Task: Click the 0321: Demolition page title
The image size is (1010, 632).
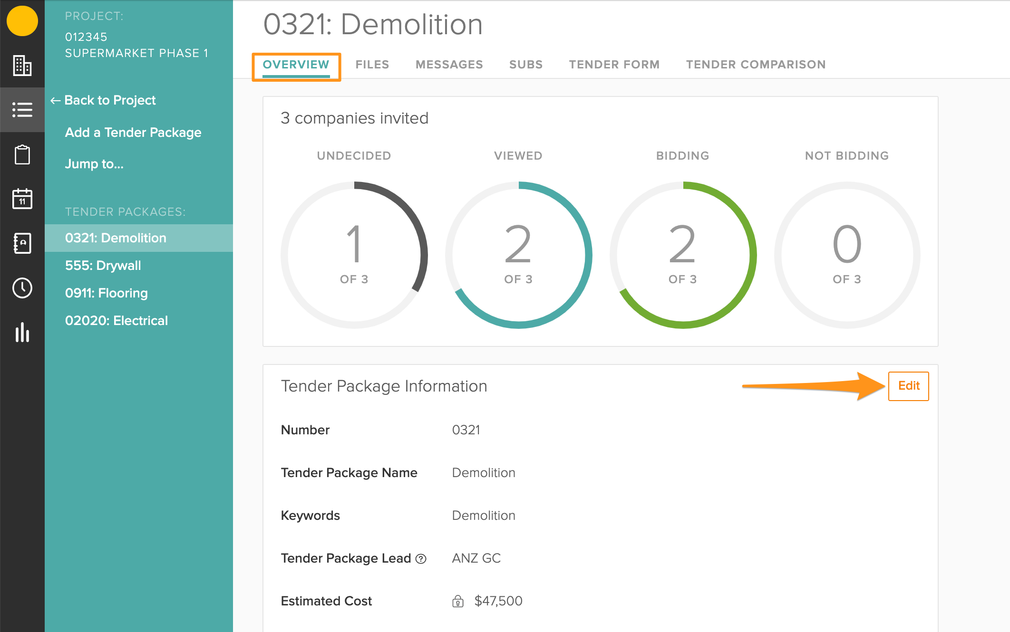Action: (x=373, y=24)
